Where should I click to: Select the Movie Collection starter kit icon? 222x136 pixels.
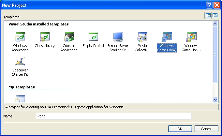[142, 37]
